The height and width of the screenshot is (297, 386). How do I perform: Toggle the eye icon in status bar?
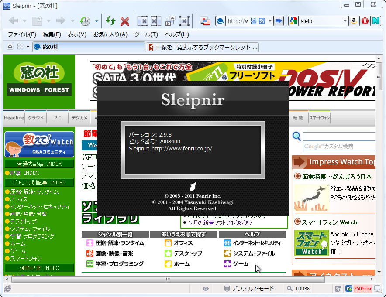pos(205,288)
